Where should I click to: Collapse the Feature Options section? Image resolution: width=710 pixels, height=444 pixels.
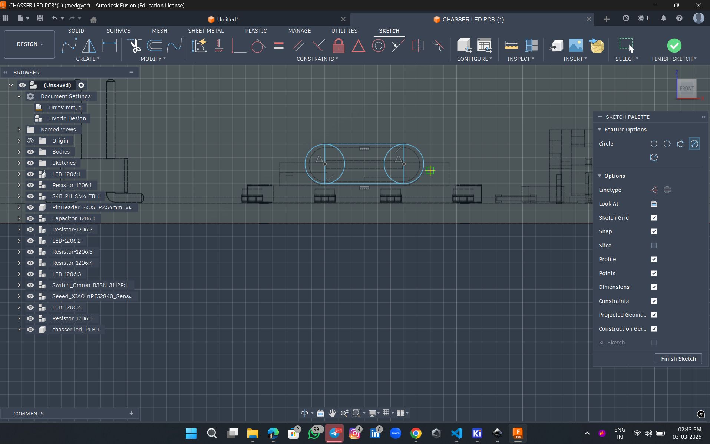pos(600,130)
